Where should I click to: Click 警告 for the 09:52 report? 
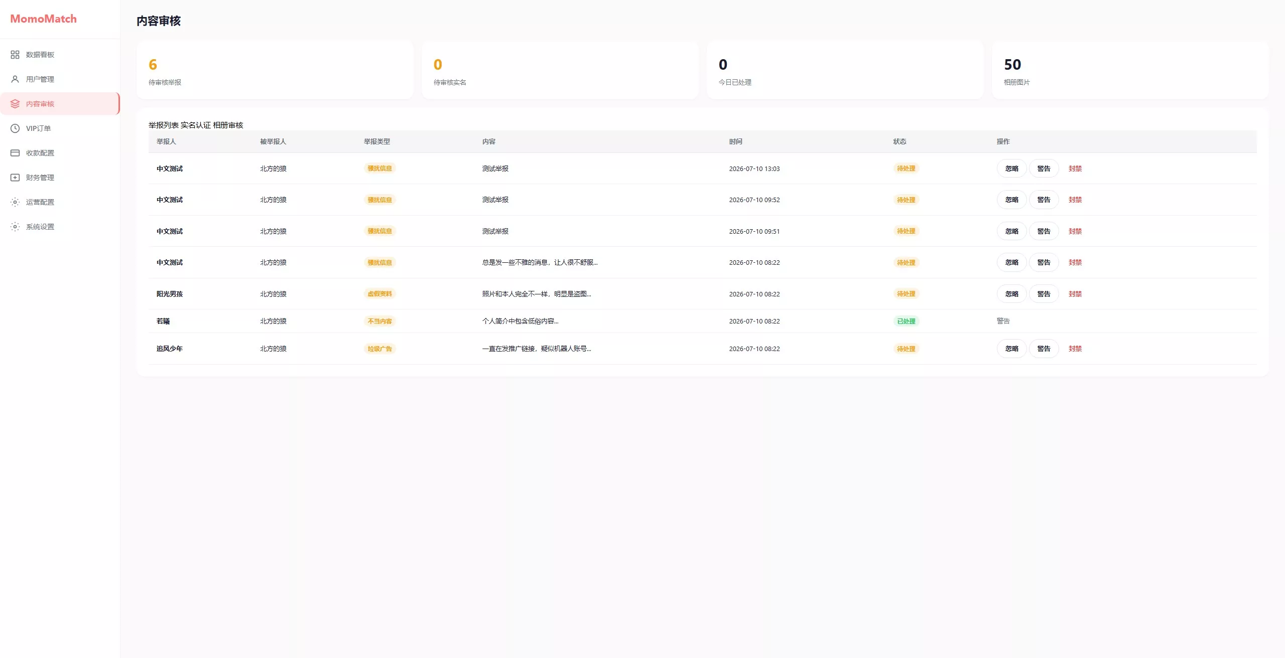[1044, 200]
